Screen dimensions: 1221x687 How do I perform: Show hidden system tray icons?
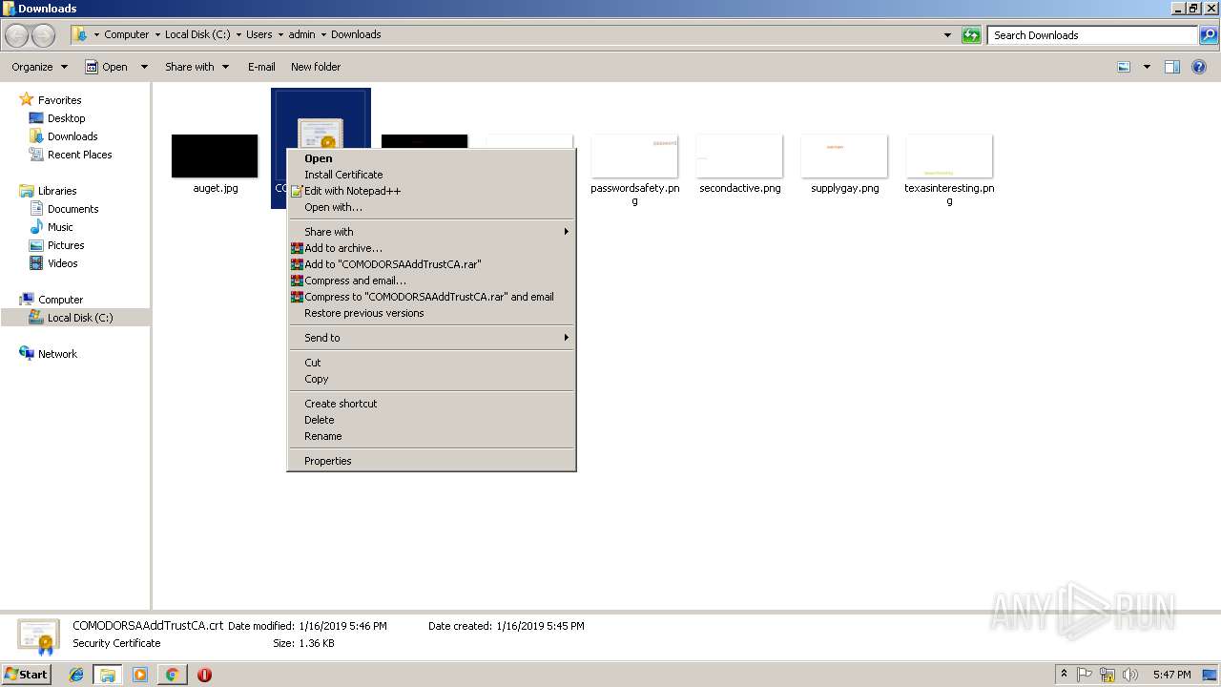click(1064, 675)
